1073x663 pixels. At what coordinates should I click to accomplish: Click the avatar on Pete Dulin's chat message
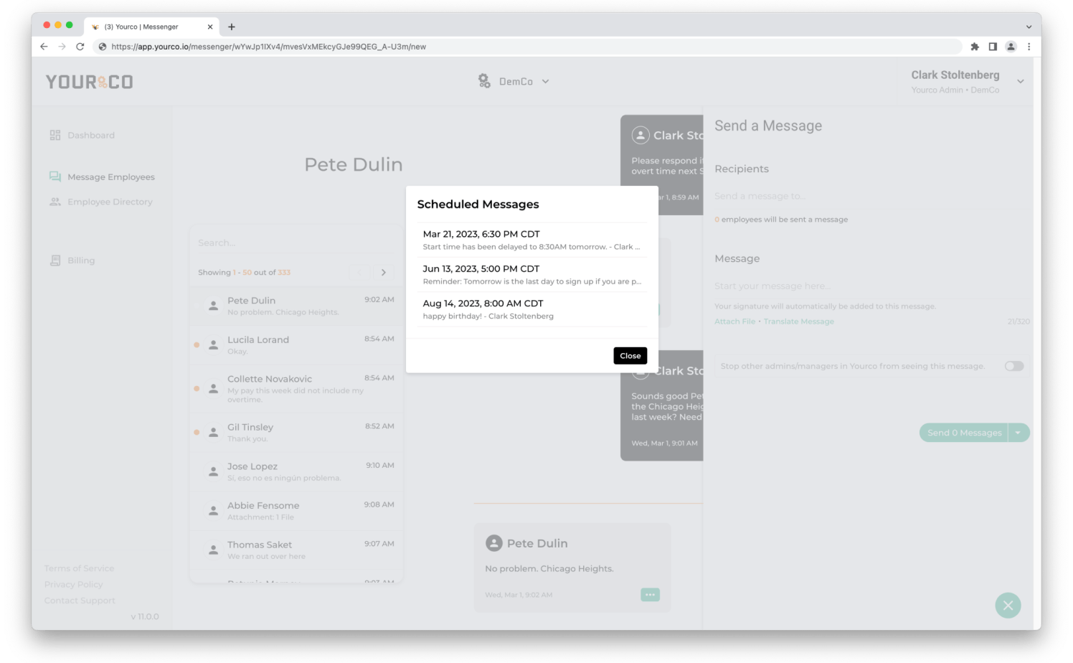(494, 543)
